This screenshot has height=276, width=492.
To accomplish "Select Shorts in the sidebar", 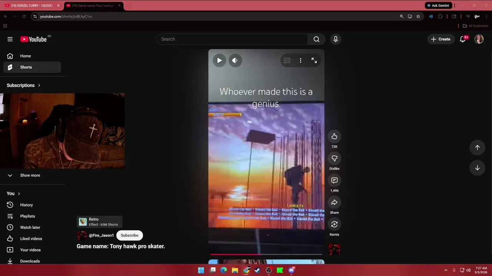I will (32, 67).
